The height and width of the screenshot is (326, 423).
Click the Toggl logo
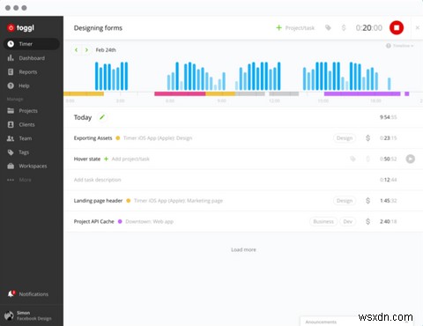[20, 28]
